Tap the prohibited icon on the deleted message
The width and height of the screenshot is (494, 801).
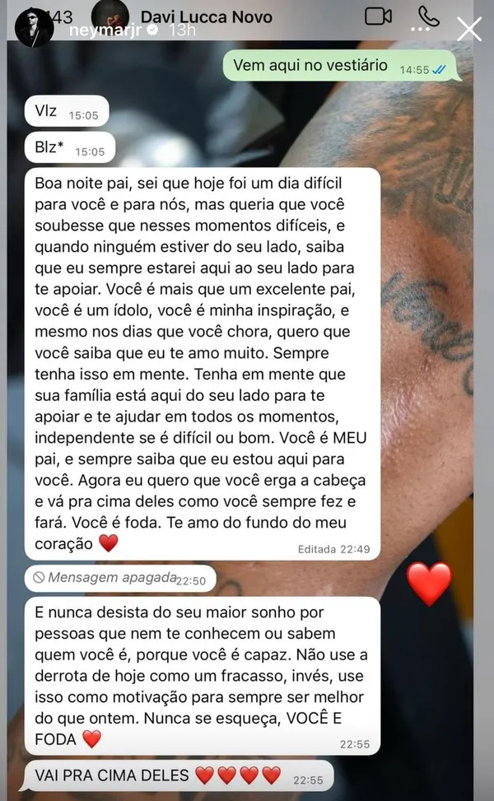(39, 577)
